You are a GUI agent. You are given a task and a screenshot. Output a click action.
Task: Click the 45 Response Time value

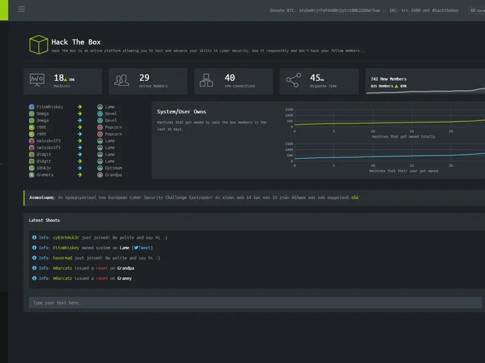click(x=315, y=78)
